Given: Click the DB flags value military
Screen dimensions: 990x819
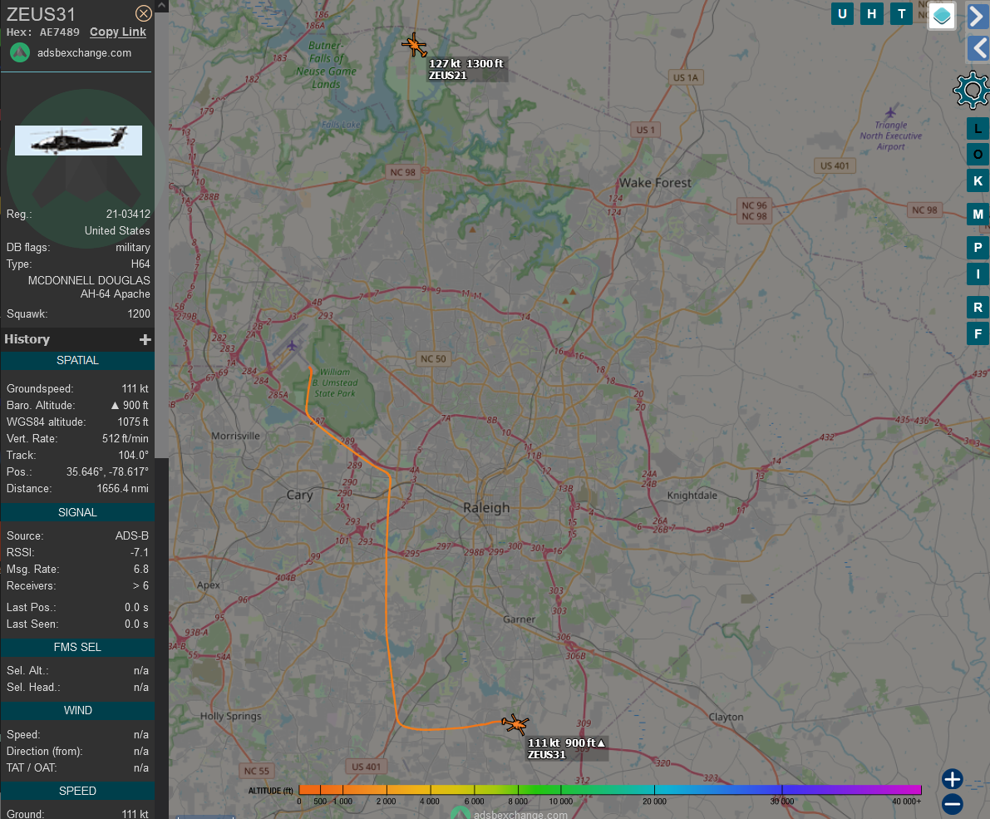Looking at the screenshot, I should point(133,248).
